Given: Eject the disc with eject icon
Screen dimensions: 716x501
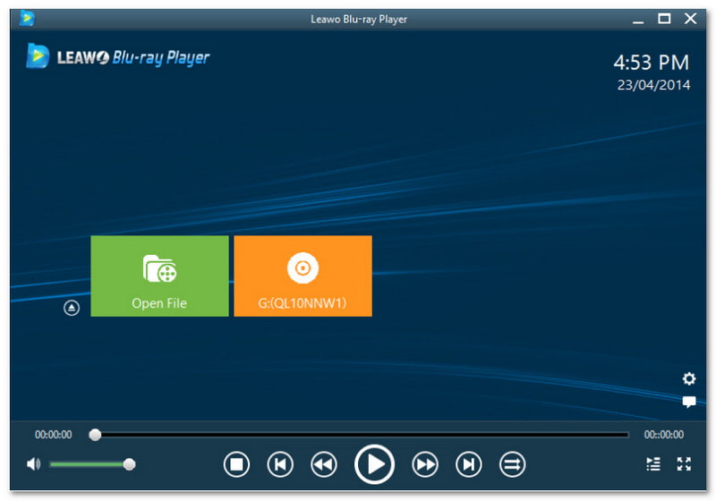Looking at the screenshot, I should click(x=72, y=308).
